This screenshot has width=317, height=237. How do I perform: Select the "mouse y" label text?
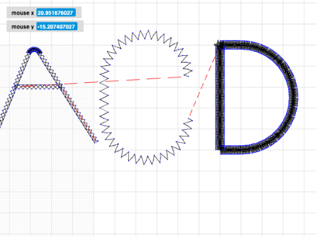(22, 27)
